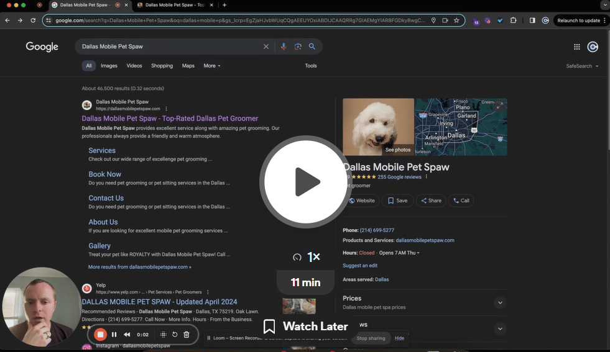
Task: Click the Google logo
Action: coord(42,47)
